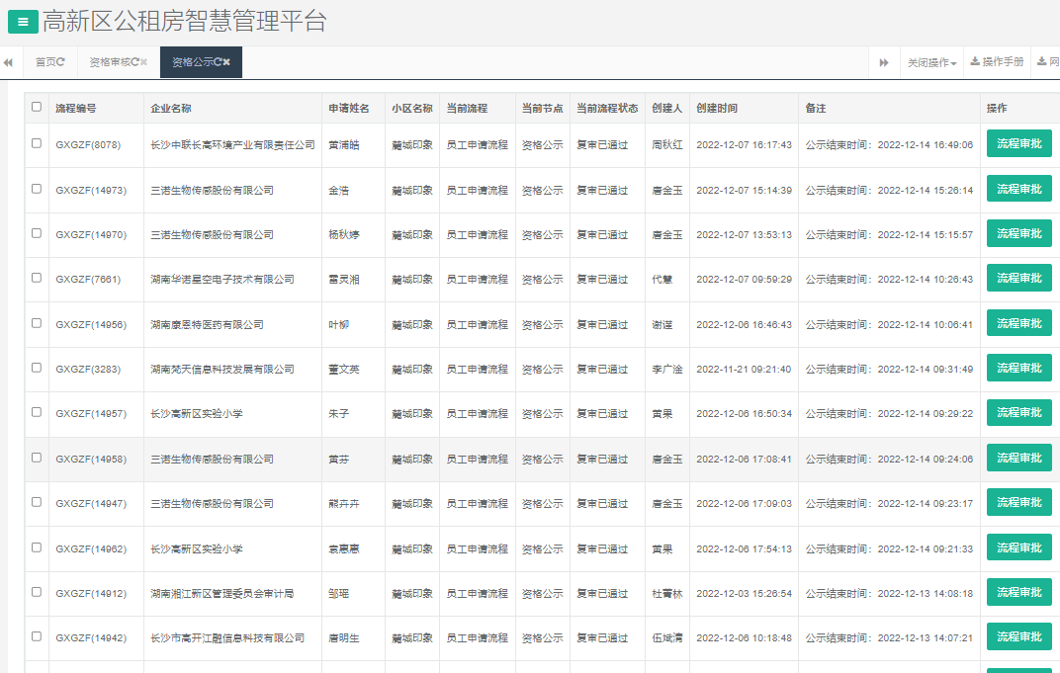Click download icon on 操作手册 button
The height and width of the screenshot is (673, 1060).
point(975,61)
